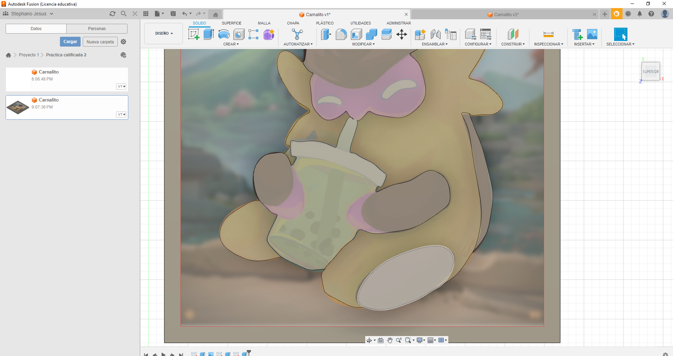Open the purple Create Form tool
The image size is (673, 356).
[269, 34]
